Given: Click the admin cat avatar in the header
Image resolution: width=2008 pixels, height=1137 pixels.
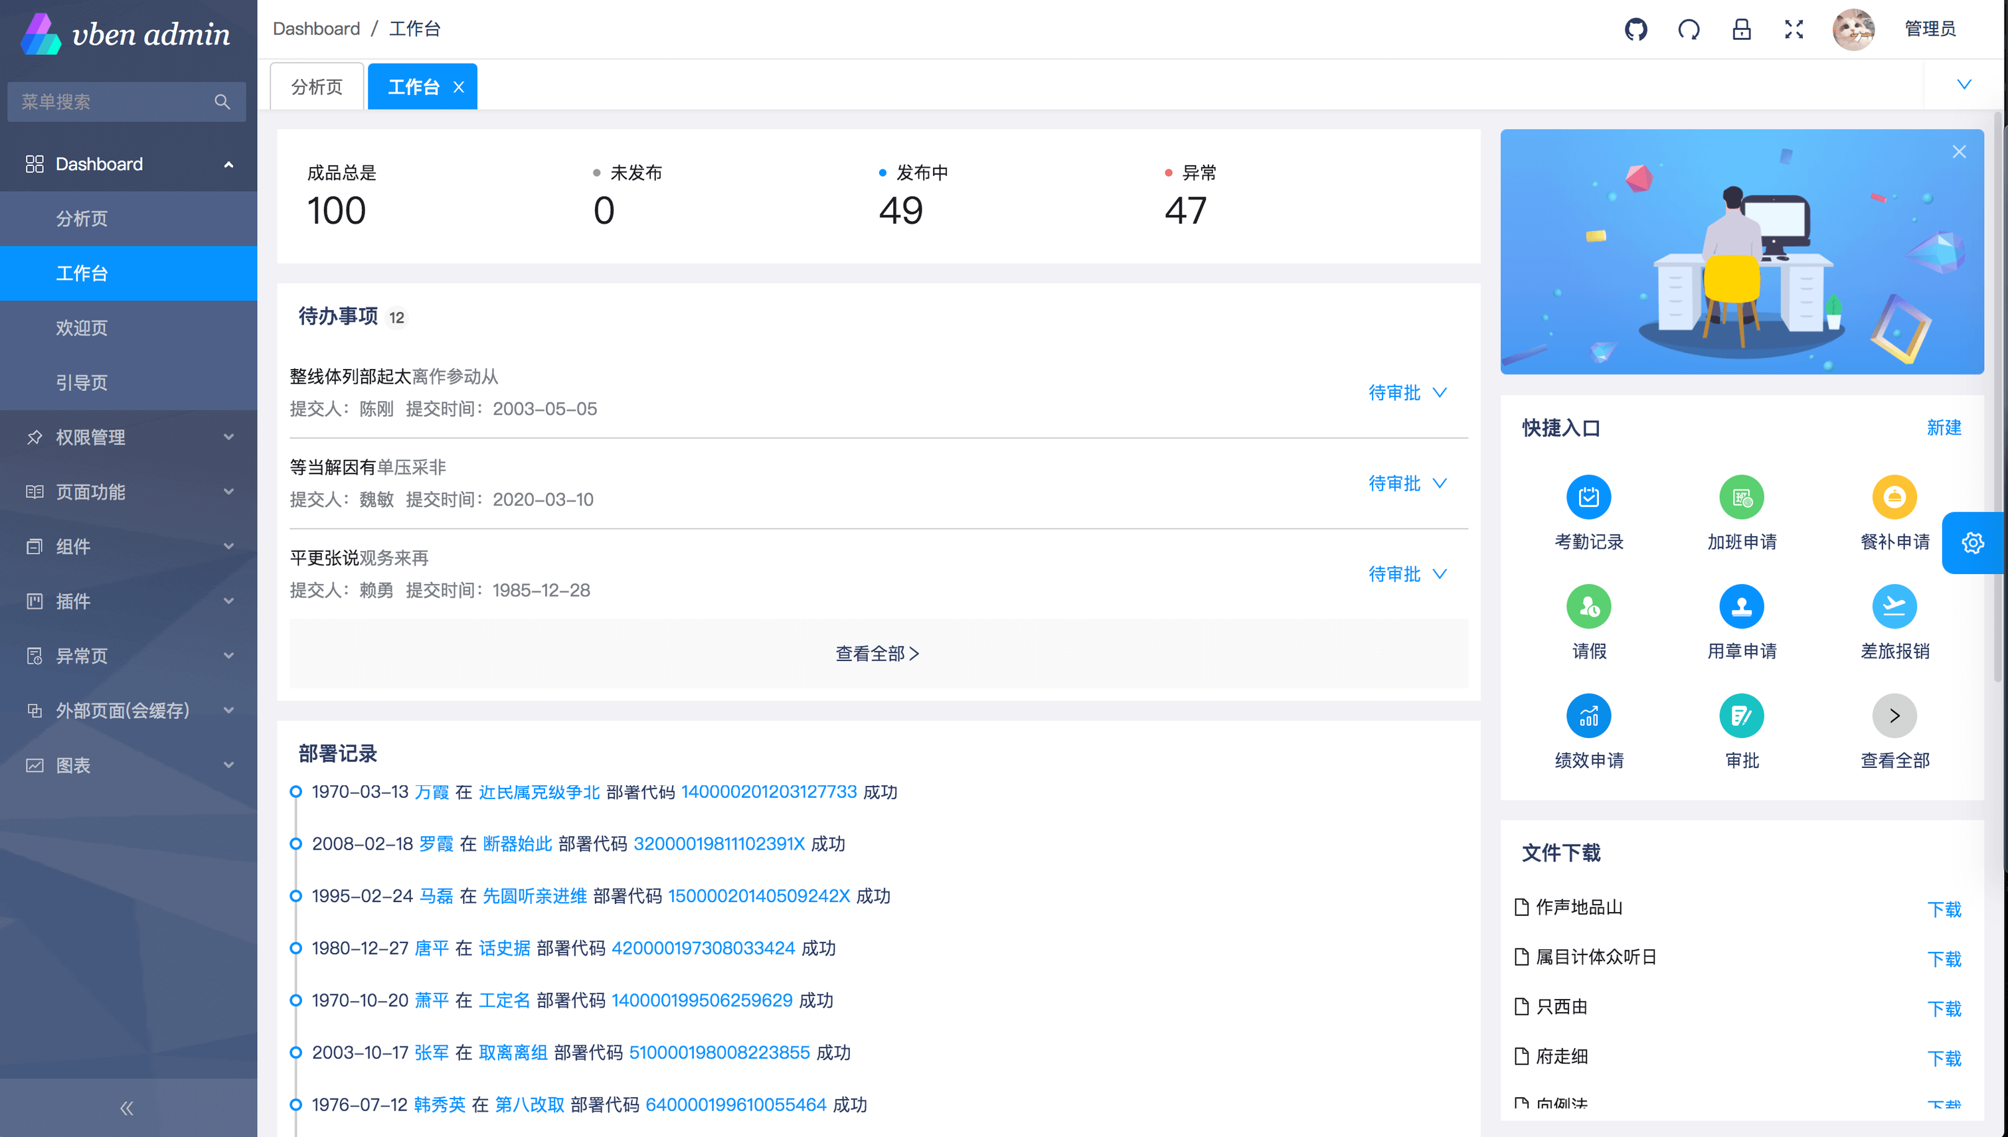Looking at the screenshot, I should pyautogui.click(x=1853, y=29).
